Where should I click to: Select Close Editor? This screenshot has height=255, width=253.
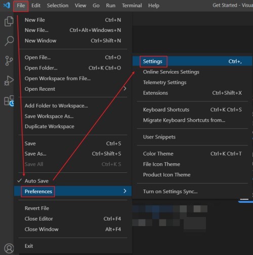point(73,218)
